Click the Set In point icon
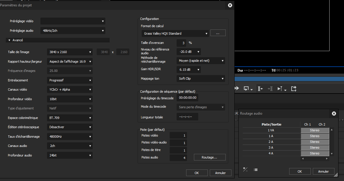Image resolution: width=344 pixels, height=181 pixels. coord(260,89)
